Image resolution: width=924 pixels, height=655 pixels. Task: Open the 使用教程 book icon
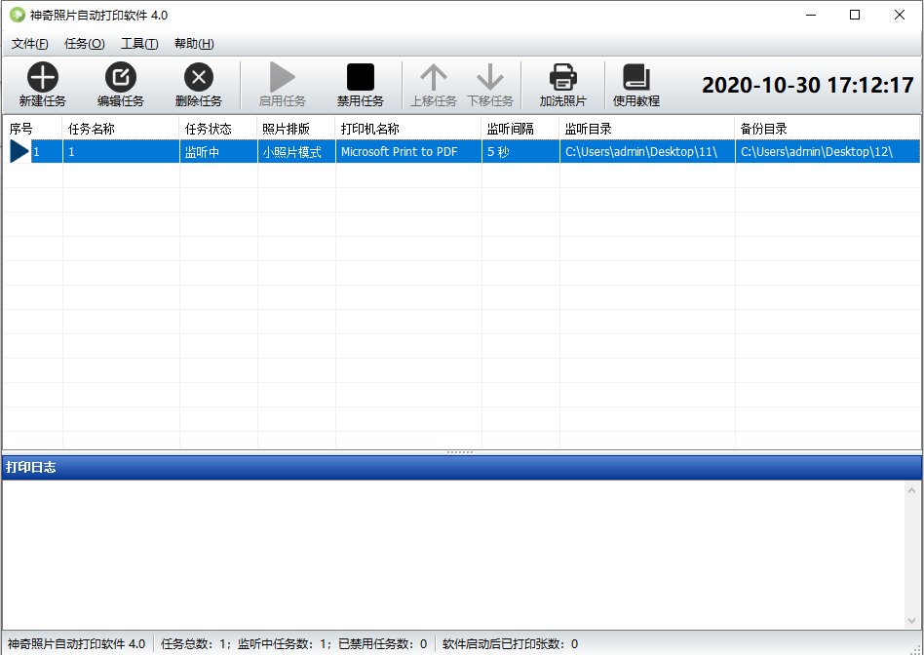point(636,77)
